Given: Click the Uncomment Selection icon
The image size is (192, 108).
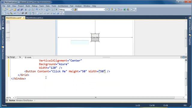Looking at the screenshot, I should click(33, 13).
